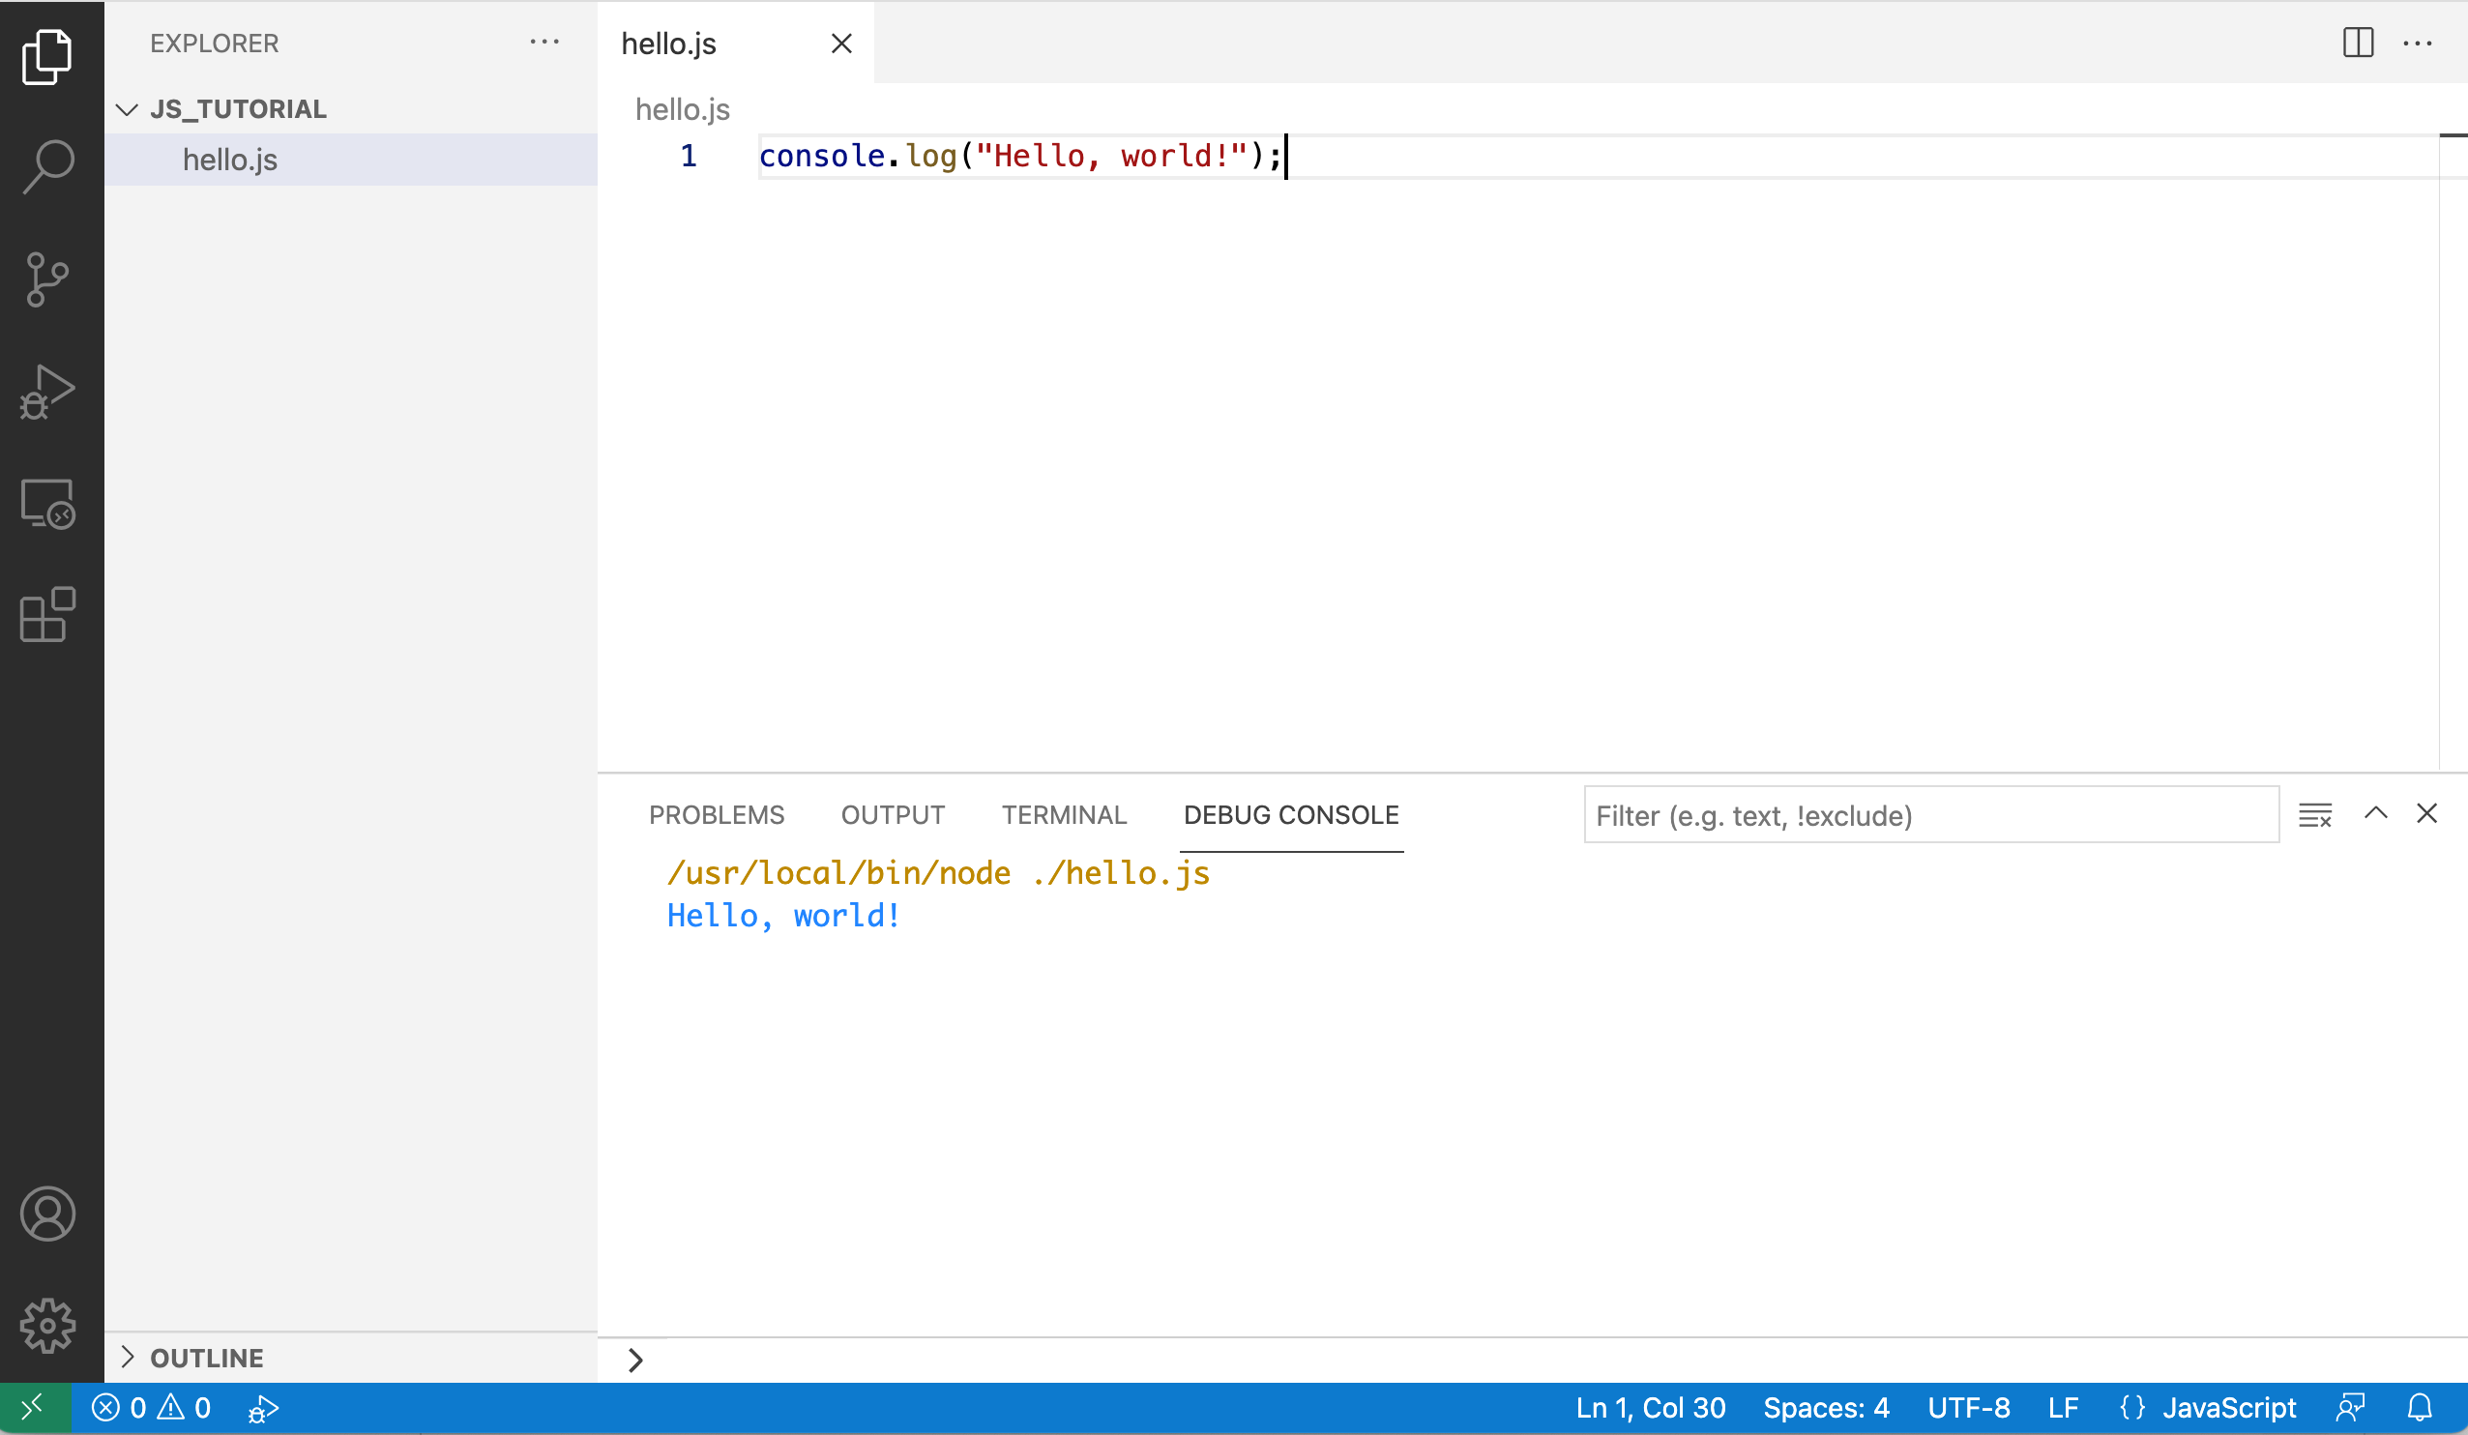
Task: Open the Search view in activity bar
Action: (48, 166)
